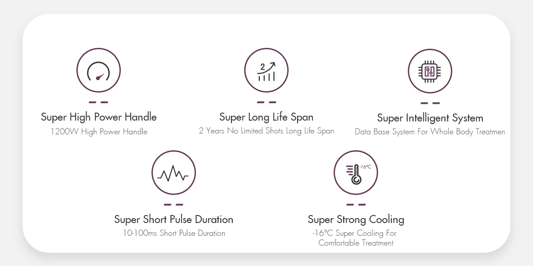533x266 pixels.
Task: Select the growth chart icon
Action: click(x=266, y=70)
